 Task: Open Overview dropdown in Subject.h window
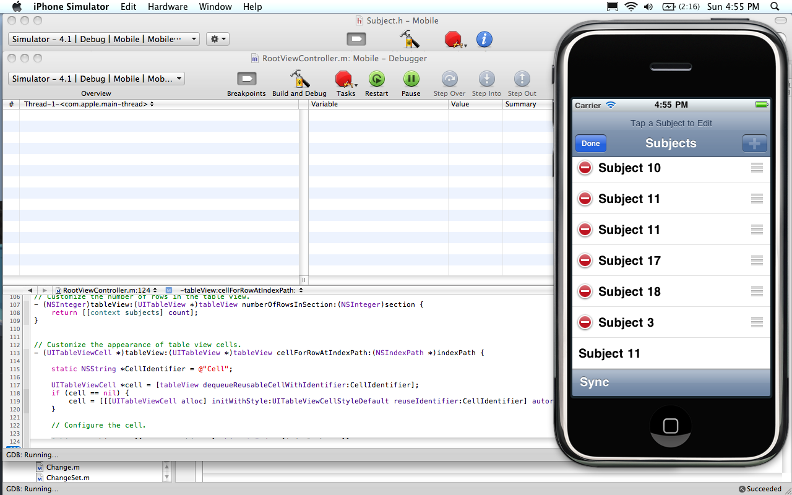point(103,39)
